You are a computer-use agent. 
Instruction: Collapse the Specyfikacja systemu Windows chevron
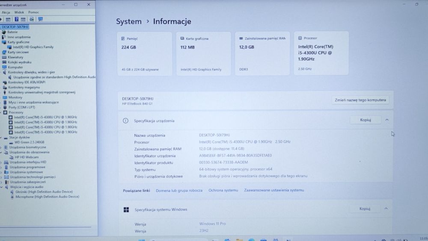tap(386, 209)
